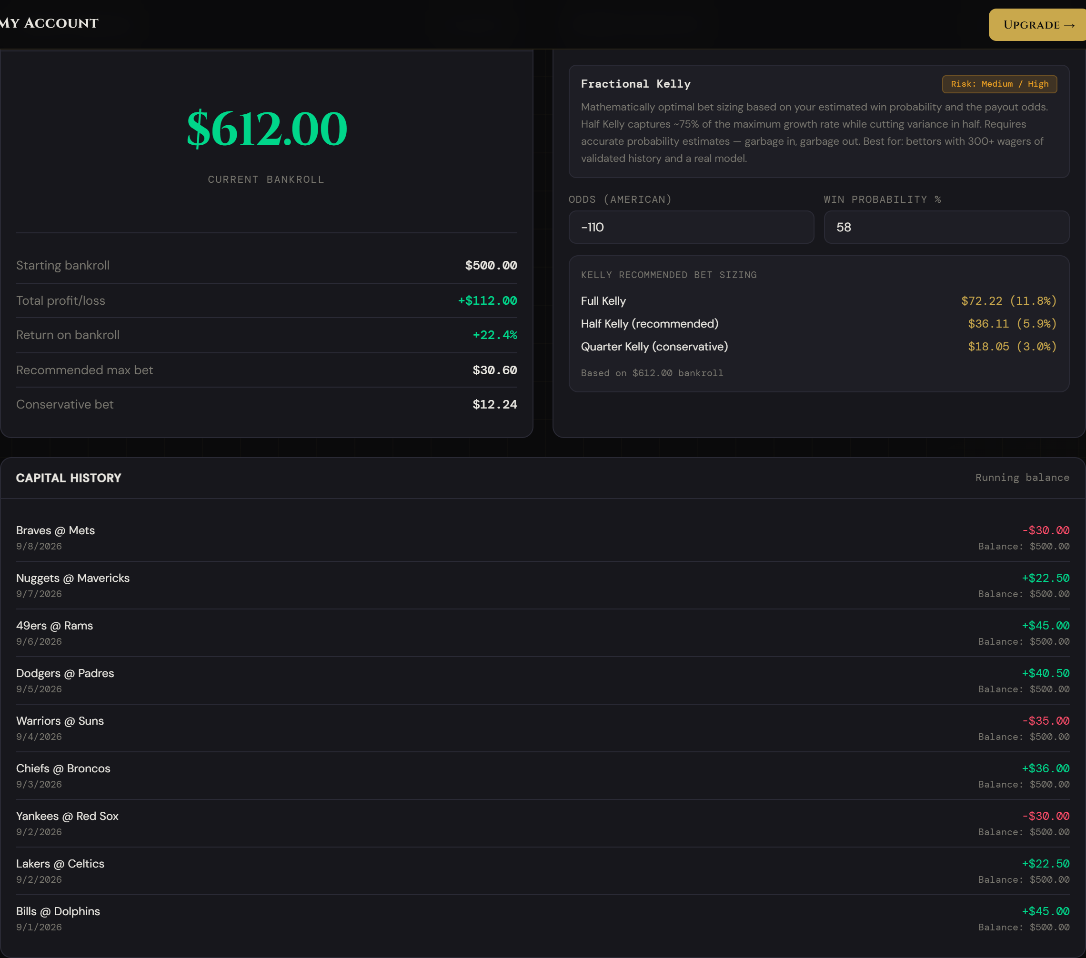Click the 9/8/2026 date under Braves @ Mets
Image resolution: width=1086 pixels, height=958 pixels.
pyautogui.click(x=39, y=547)
